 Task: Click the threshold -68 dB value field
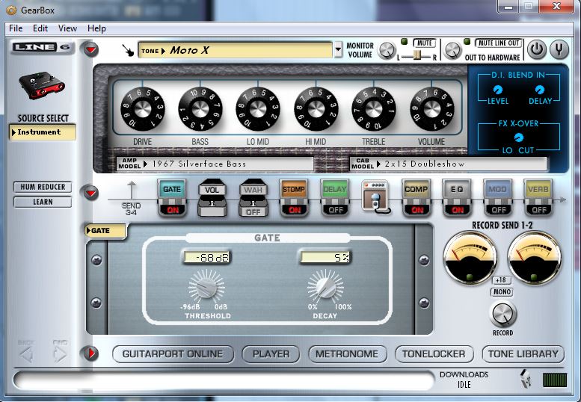[x=206, y=257]
